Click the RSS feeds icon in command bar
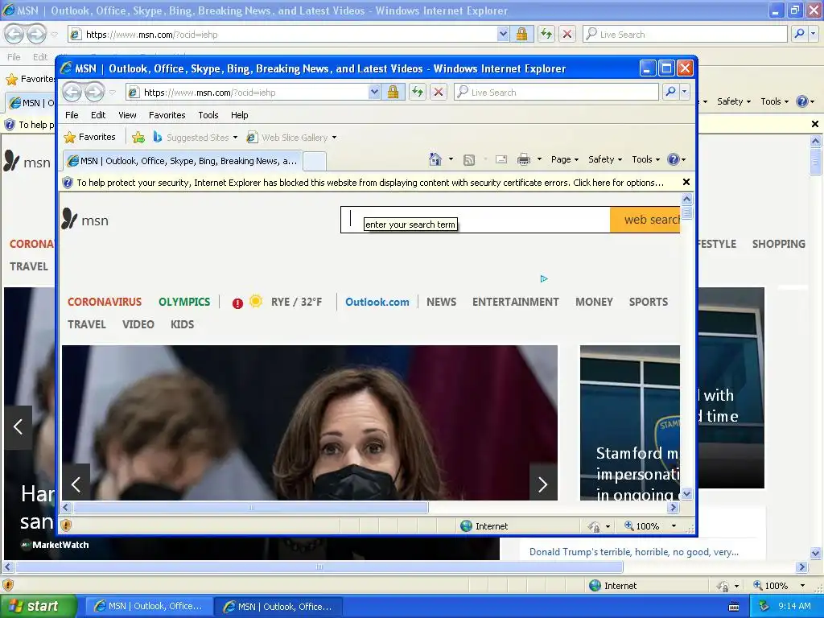824x618 pixels. [x=469, y=160]
